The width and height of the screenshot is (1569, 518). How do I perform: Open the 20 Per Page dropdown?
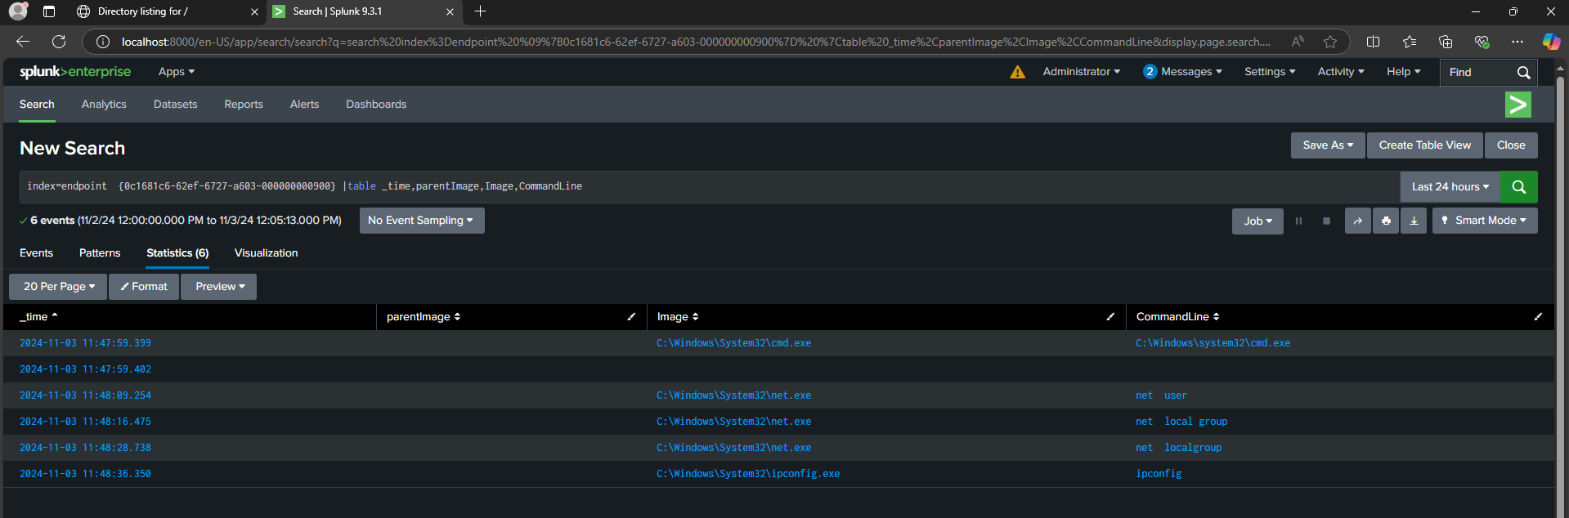click(x=58, y=287)
